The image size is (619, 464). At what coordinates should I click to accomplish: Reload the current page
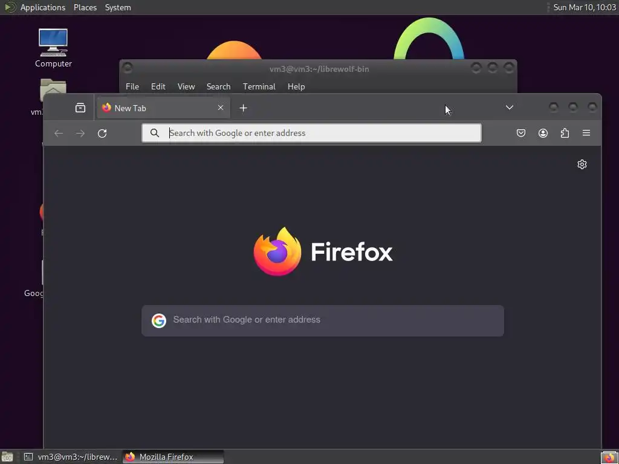tap(102, 134)
